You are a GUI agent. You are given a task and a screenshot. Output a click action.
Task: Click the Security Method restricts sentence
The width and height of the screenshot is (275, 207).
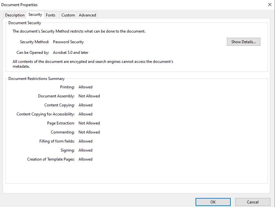79,31
